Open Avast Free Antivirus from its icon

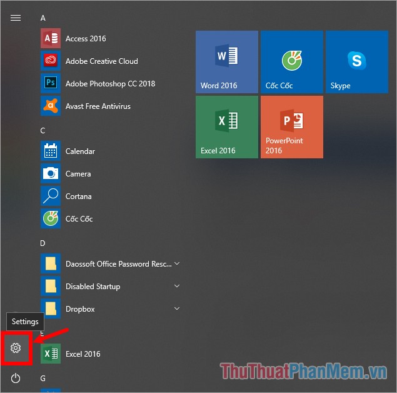coord(51,106)
